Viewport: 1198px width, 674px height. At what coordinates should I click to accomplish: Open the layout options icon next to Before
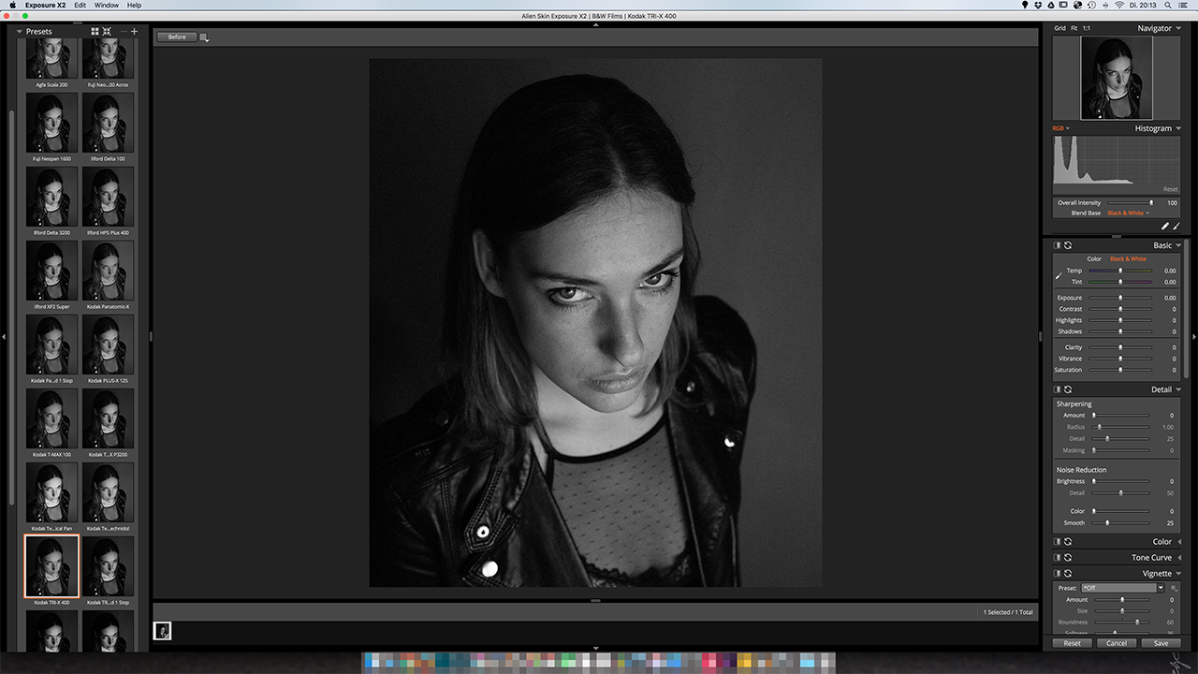205,37
